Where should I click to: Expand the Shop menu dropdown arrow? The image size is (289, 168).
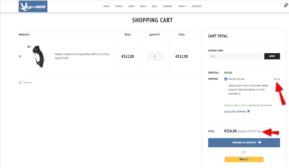(136, 6)
